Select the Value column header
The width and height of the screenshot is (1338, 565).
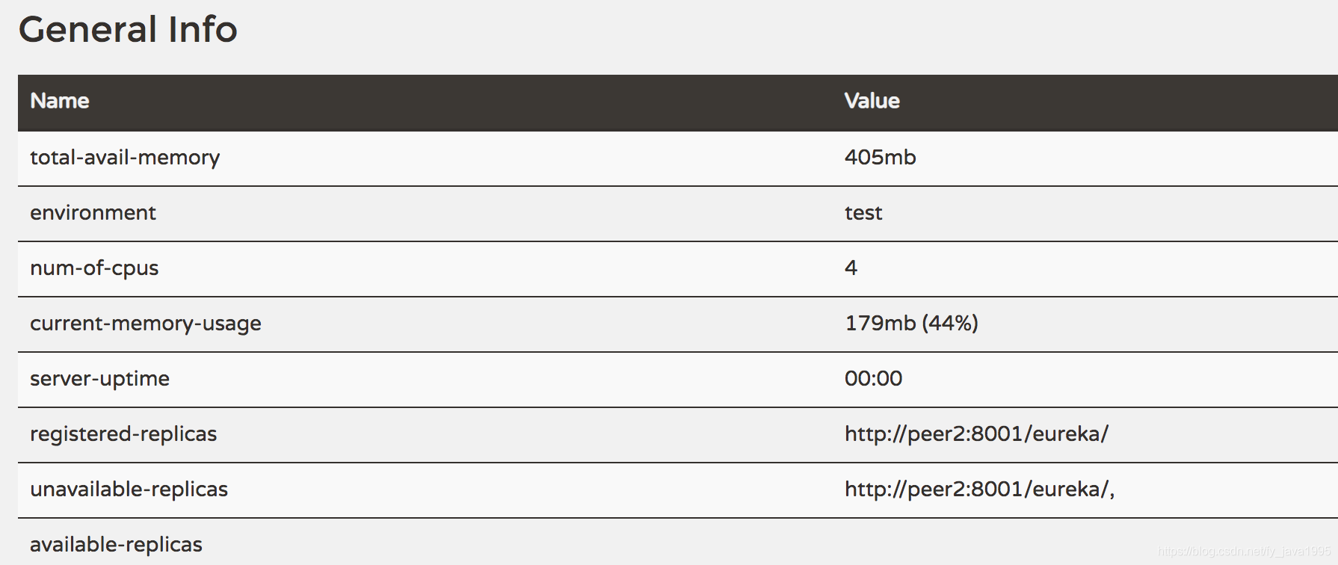coord(872,101)
